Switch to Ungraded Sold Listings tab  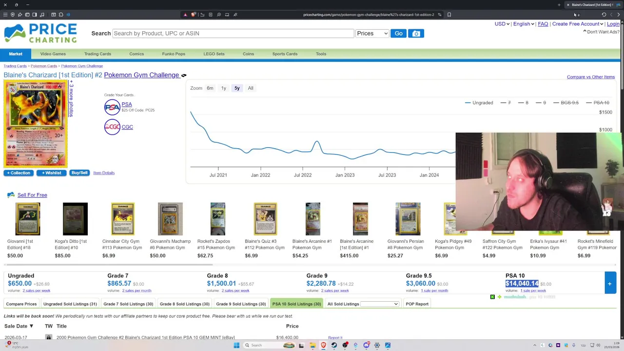(x=70, y=304)
